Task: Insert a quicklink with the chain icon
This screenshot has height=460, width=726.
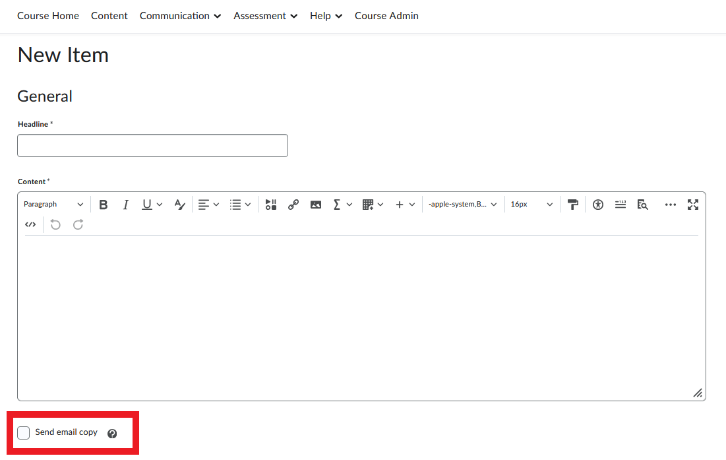Action: coord(293,205)
